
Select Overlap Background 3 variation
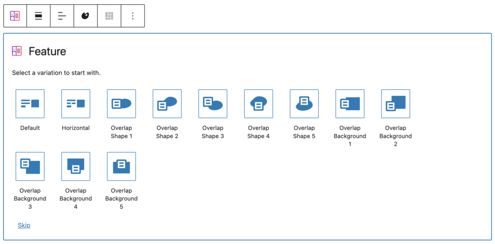click(30, 166)
